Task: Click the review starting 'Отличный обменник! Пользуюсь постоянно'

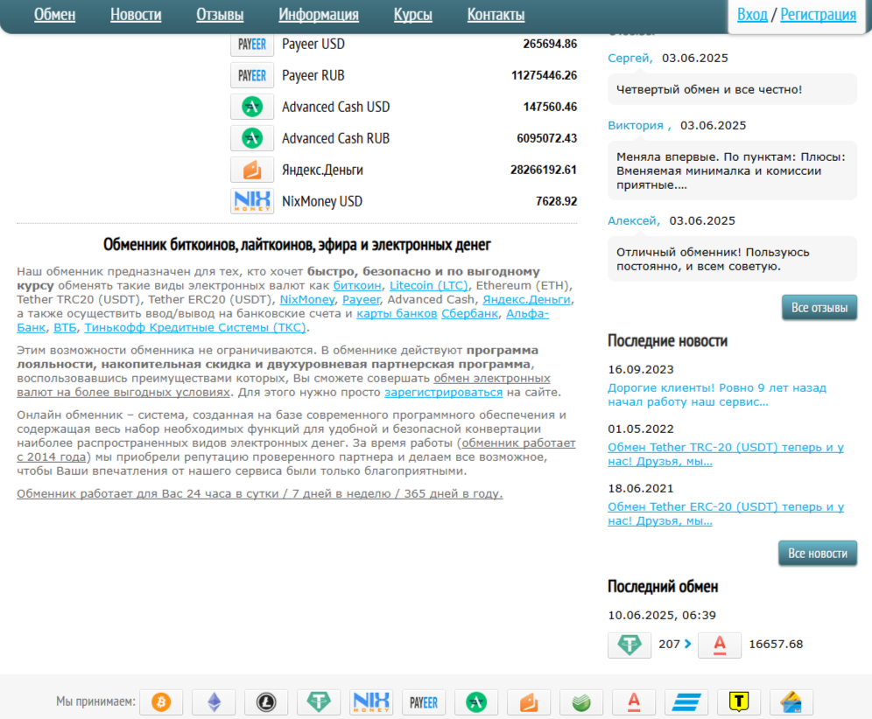Action: click(x=732, y=259)
